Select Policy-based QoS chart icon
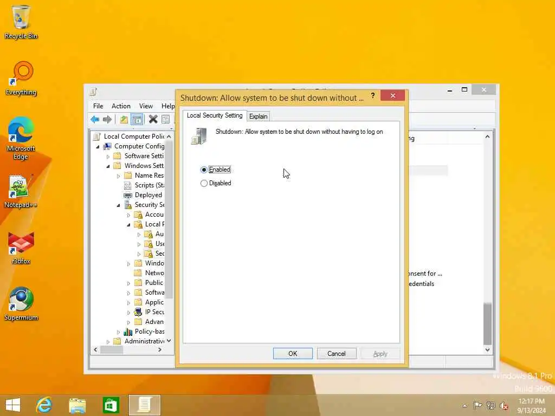Screen dimensions: 555x416 click(x=128, y=331)
